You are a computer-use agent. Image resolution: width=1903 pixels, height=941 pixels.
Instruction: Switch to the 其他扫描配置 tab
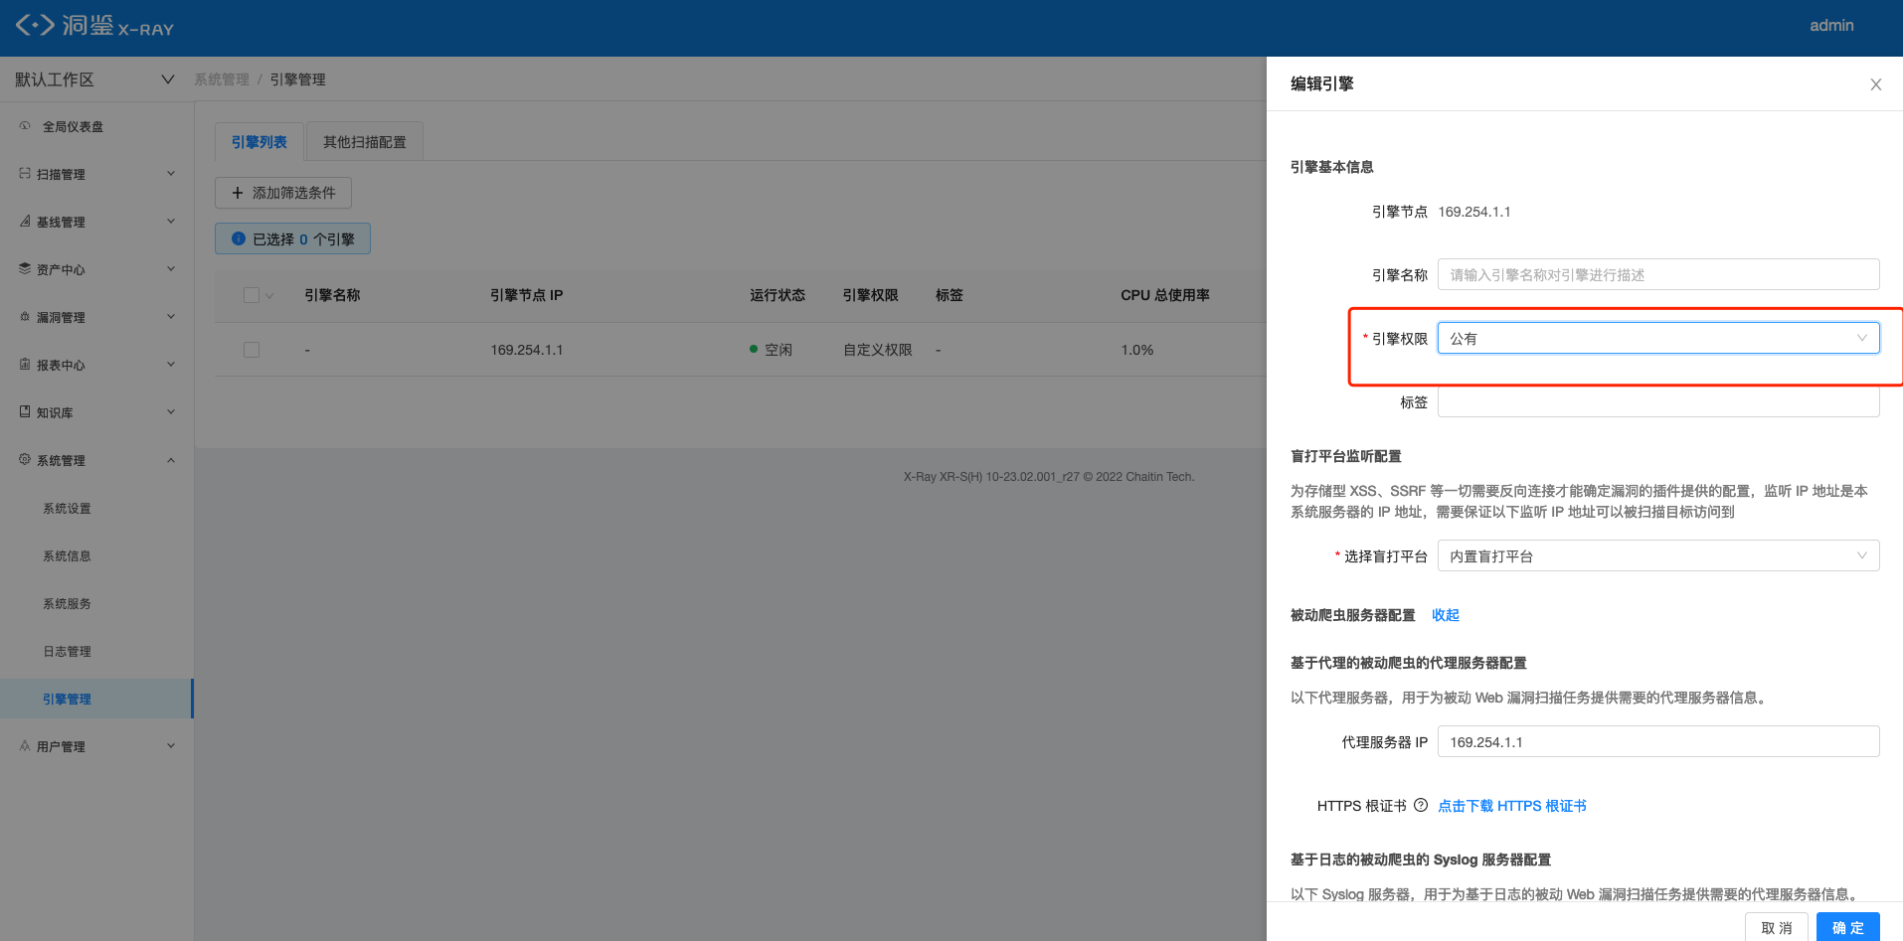(365, 142)
